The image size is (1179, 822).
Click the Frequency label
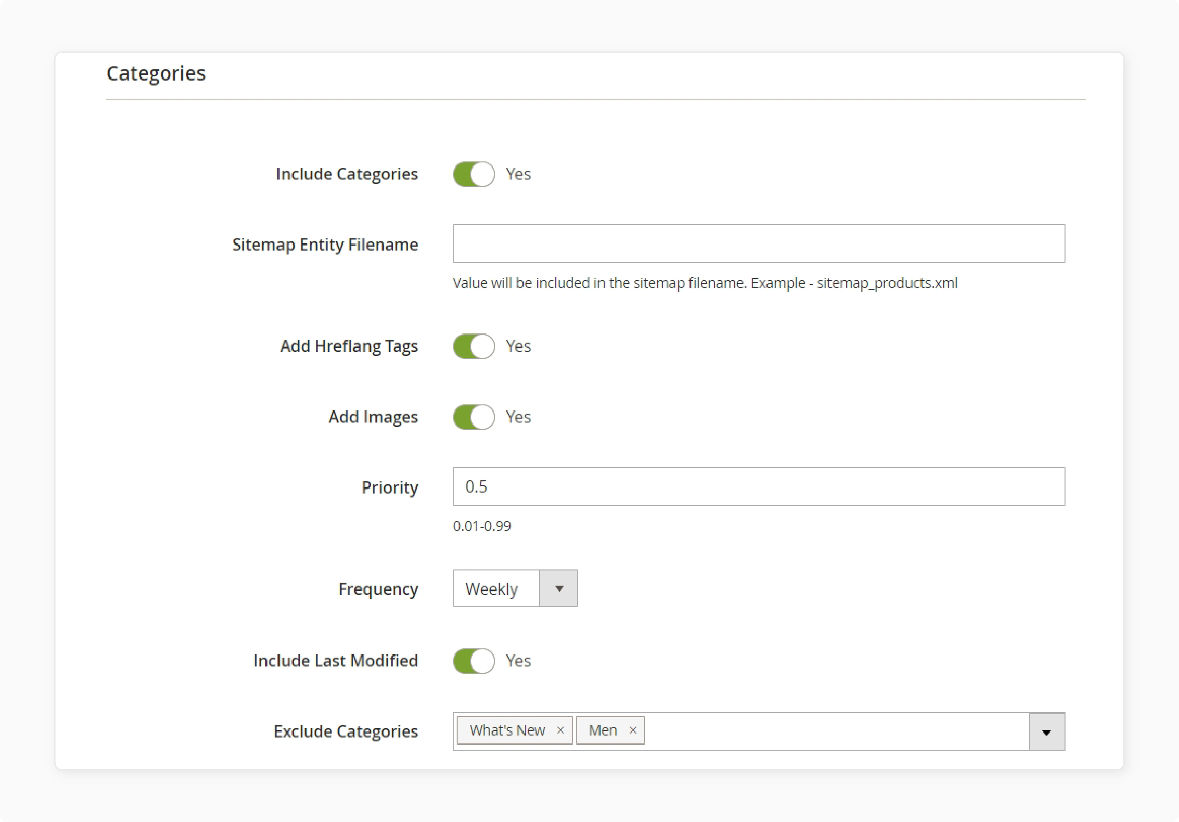(x=378, y=589)
